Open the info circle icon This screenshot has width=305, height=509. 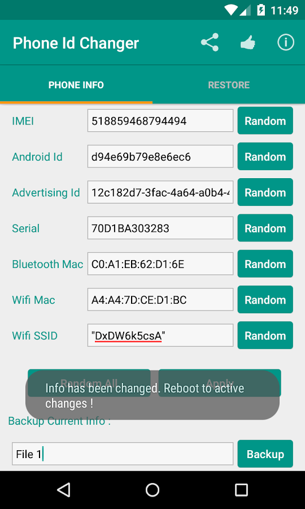[x=286, y=42]
